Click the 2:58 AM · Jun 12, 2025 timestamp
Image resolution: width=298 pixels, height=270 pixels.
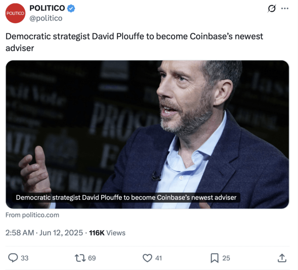tap(44, 233)
